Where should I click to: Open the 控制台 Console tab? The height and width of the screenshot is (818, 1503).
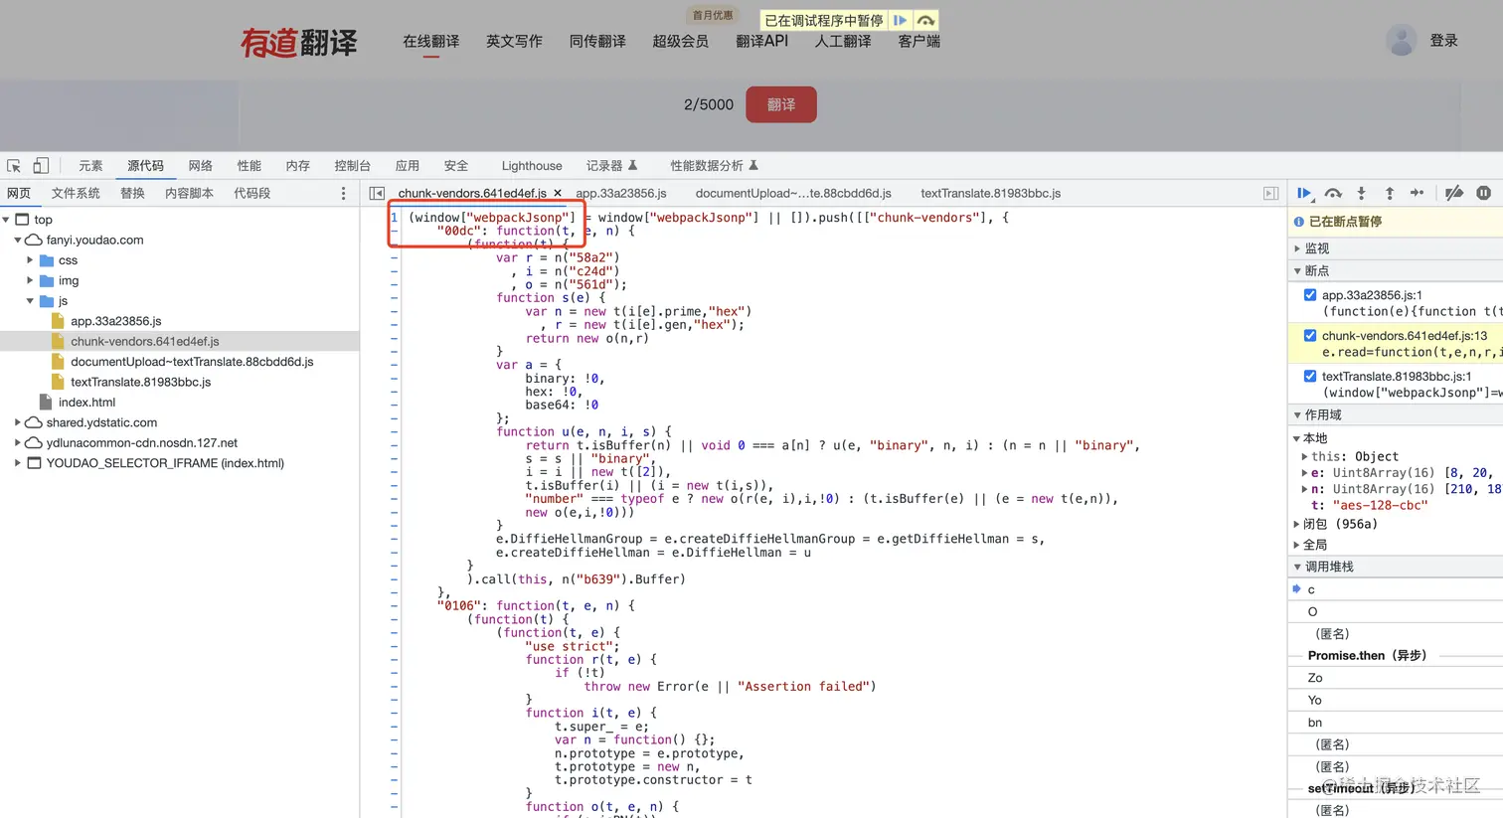click(352, 166)
